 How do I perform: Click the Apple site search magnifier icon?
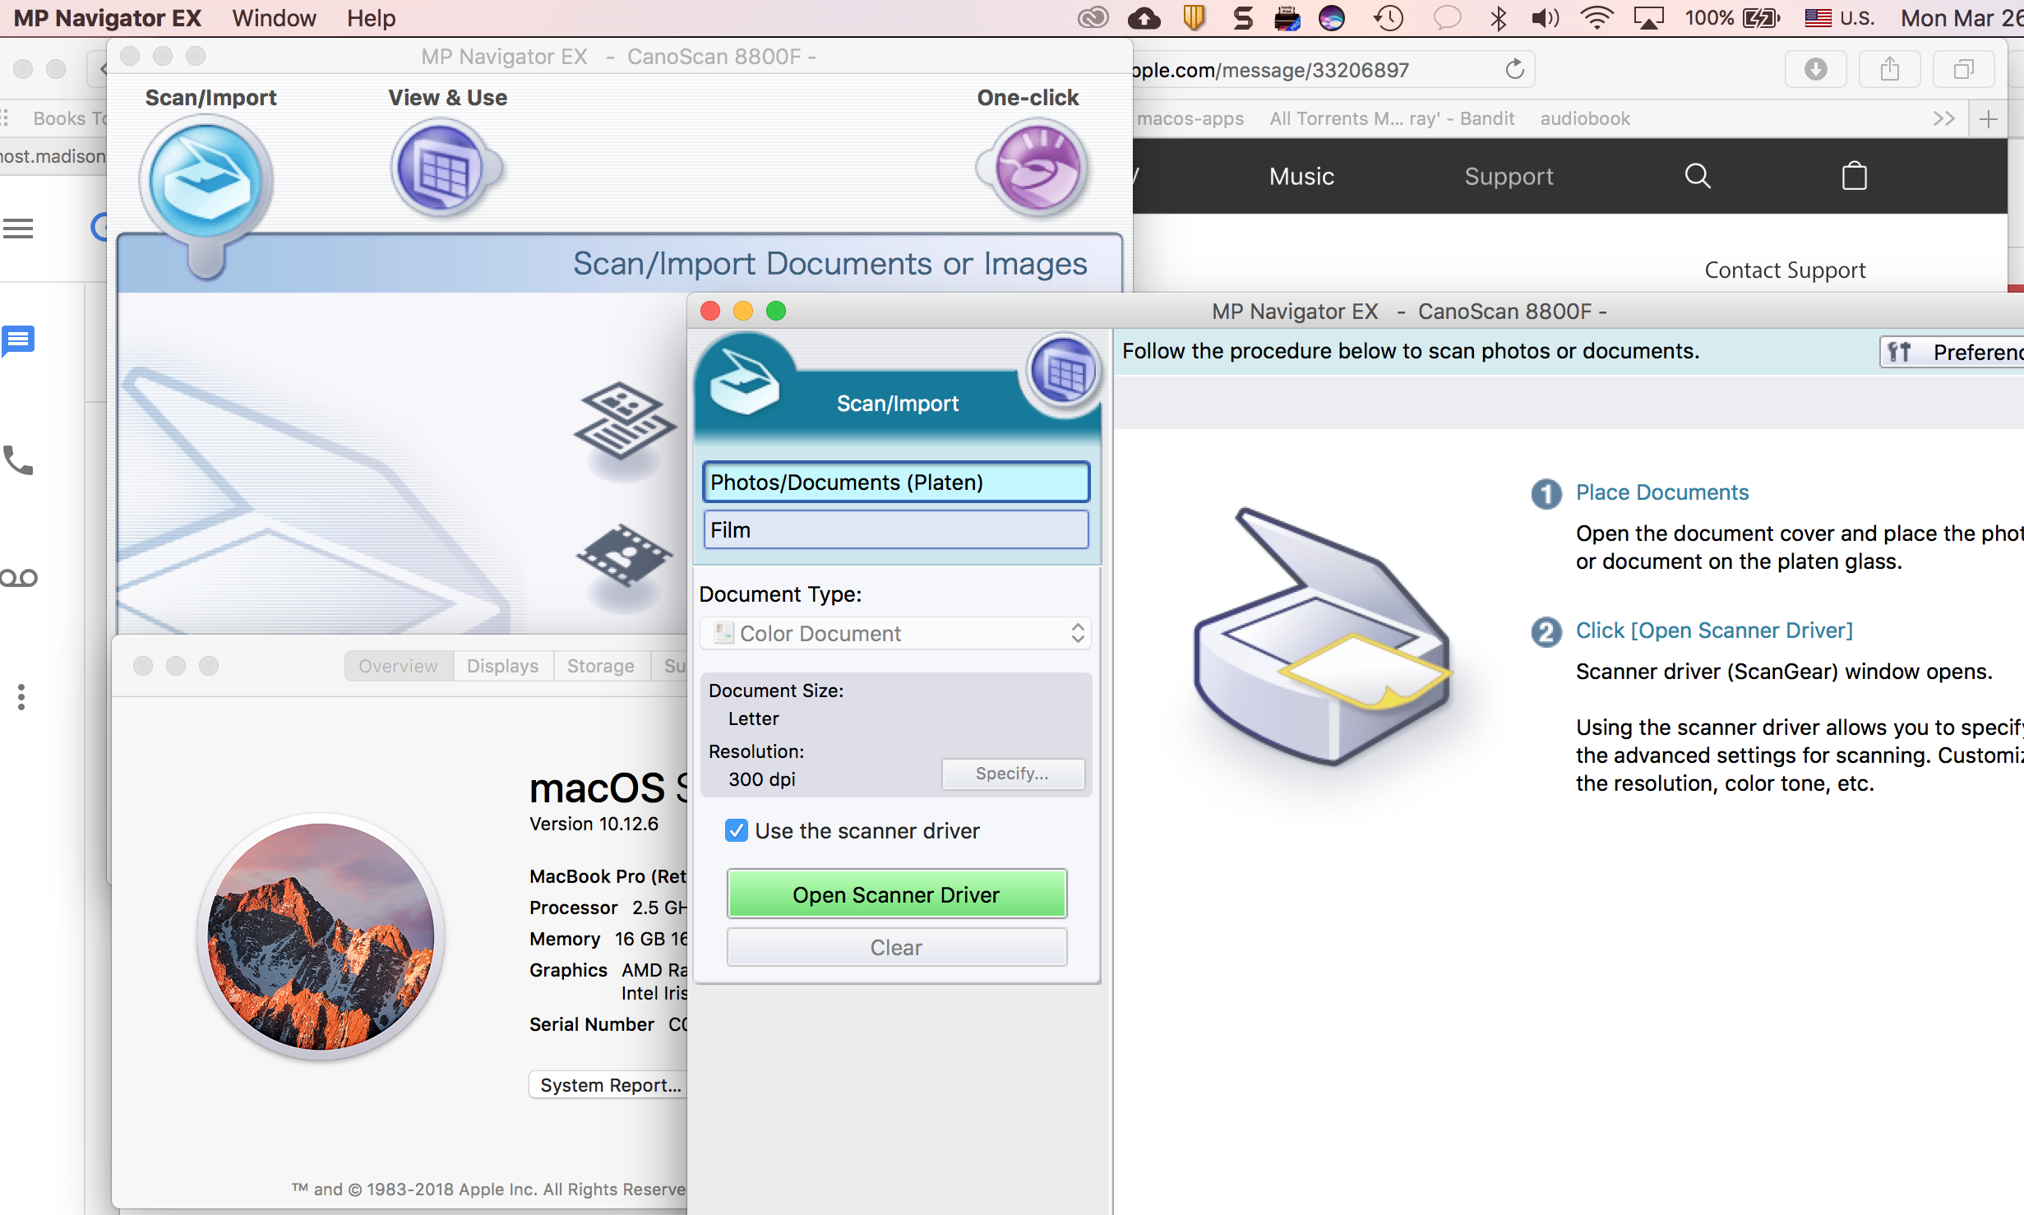click(1698, 176)
